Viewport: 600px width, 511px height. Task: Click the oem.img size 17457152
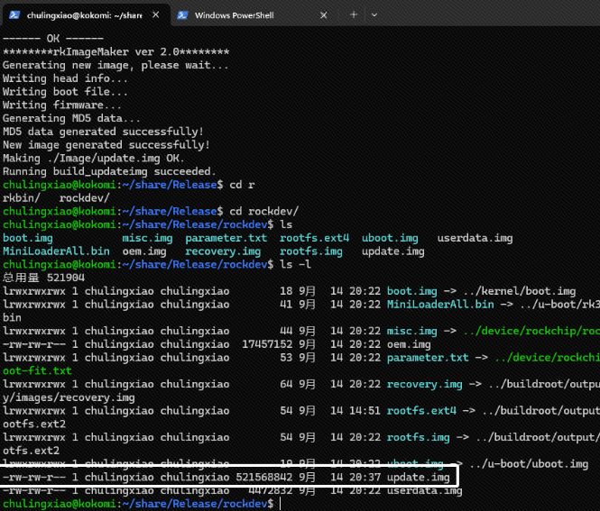[x=267, y=344]
